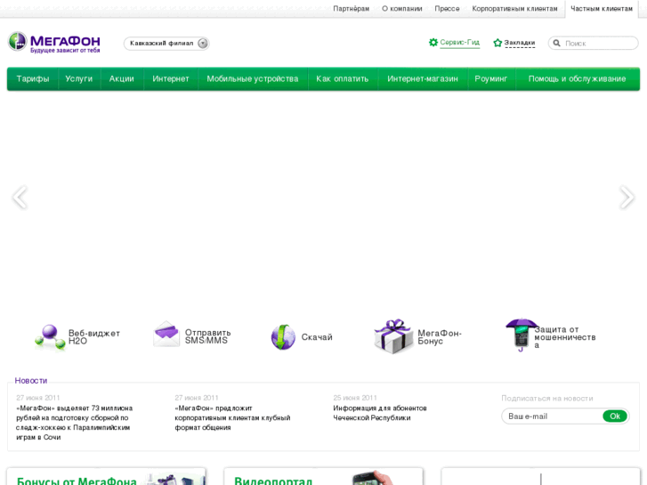647x485 pixels.
Task: Focus the Ваш e-mail subscription field
Action: [x=552, y=416]
